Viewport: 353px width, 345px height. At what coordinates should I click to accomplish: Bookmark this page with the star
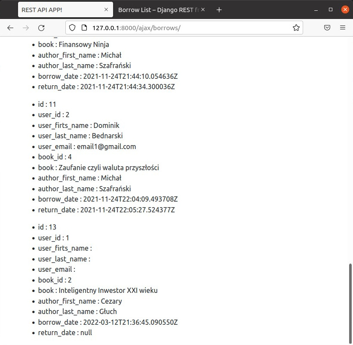[x=296, y=28]
